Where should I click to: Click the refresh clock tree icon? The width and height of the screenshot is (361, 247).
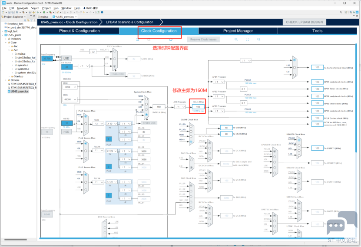coord(171,40)
